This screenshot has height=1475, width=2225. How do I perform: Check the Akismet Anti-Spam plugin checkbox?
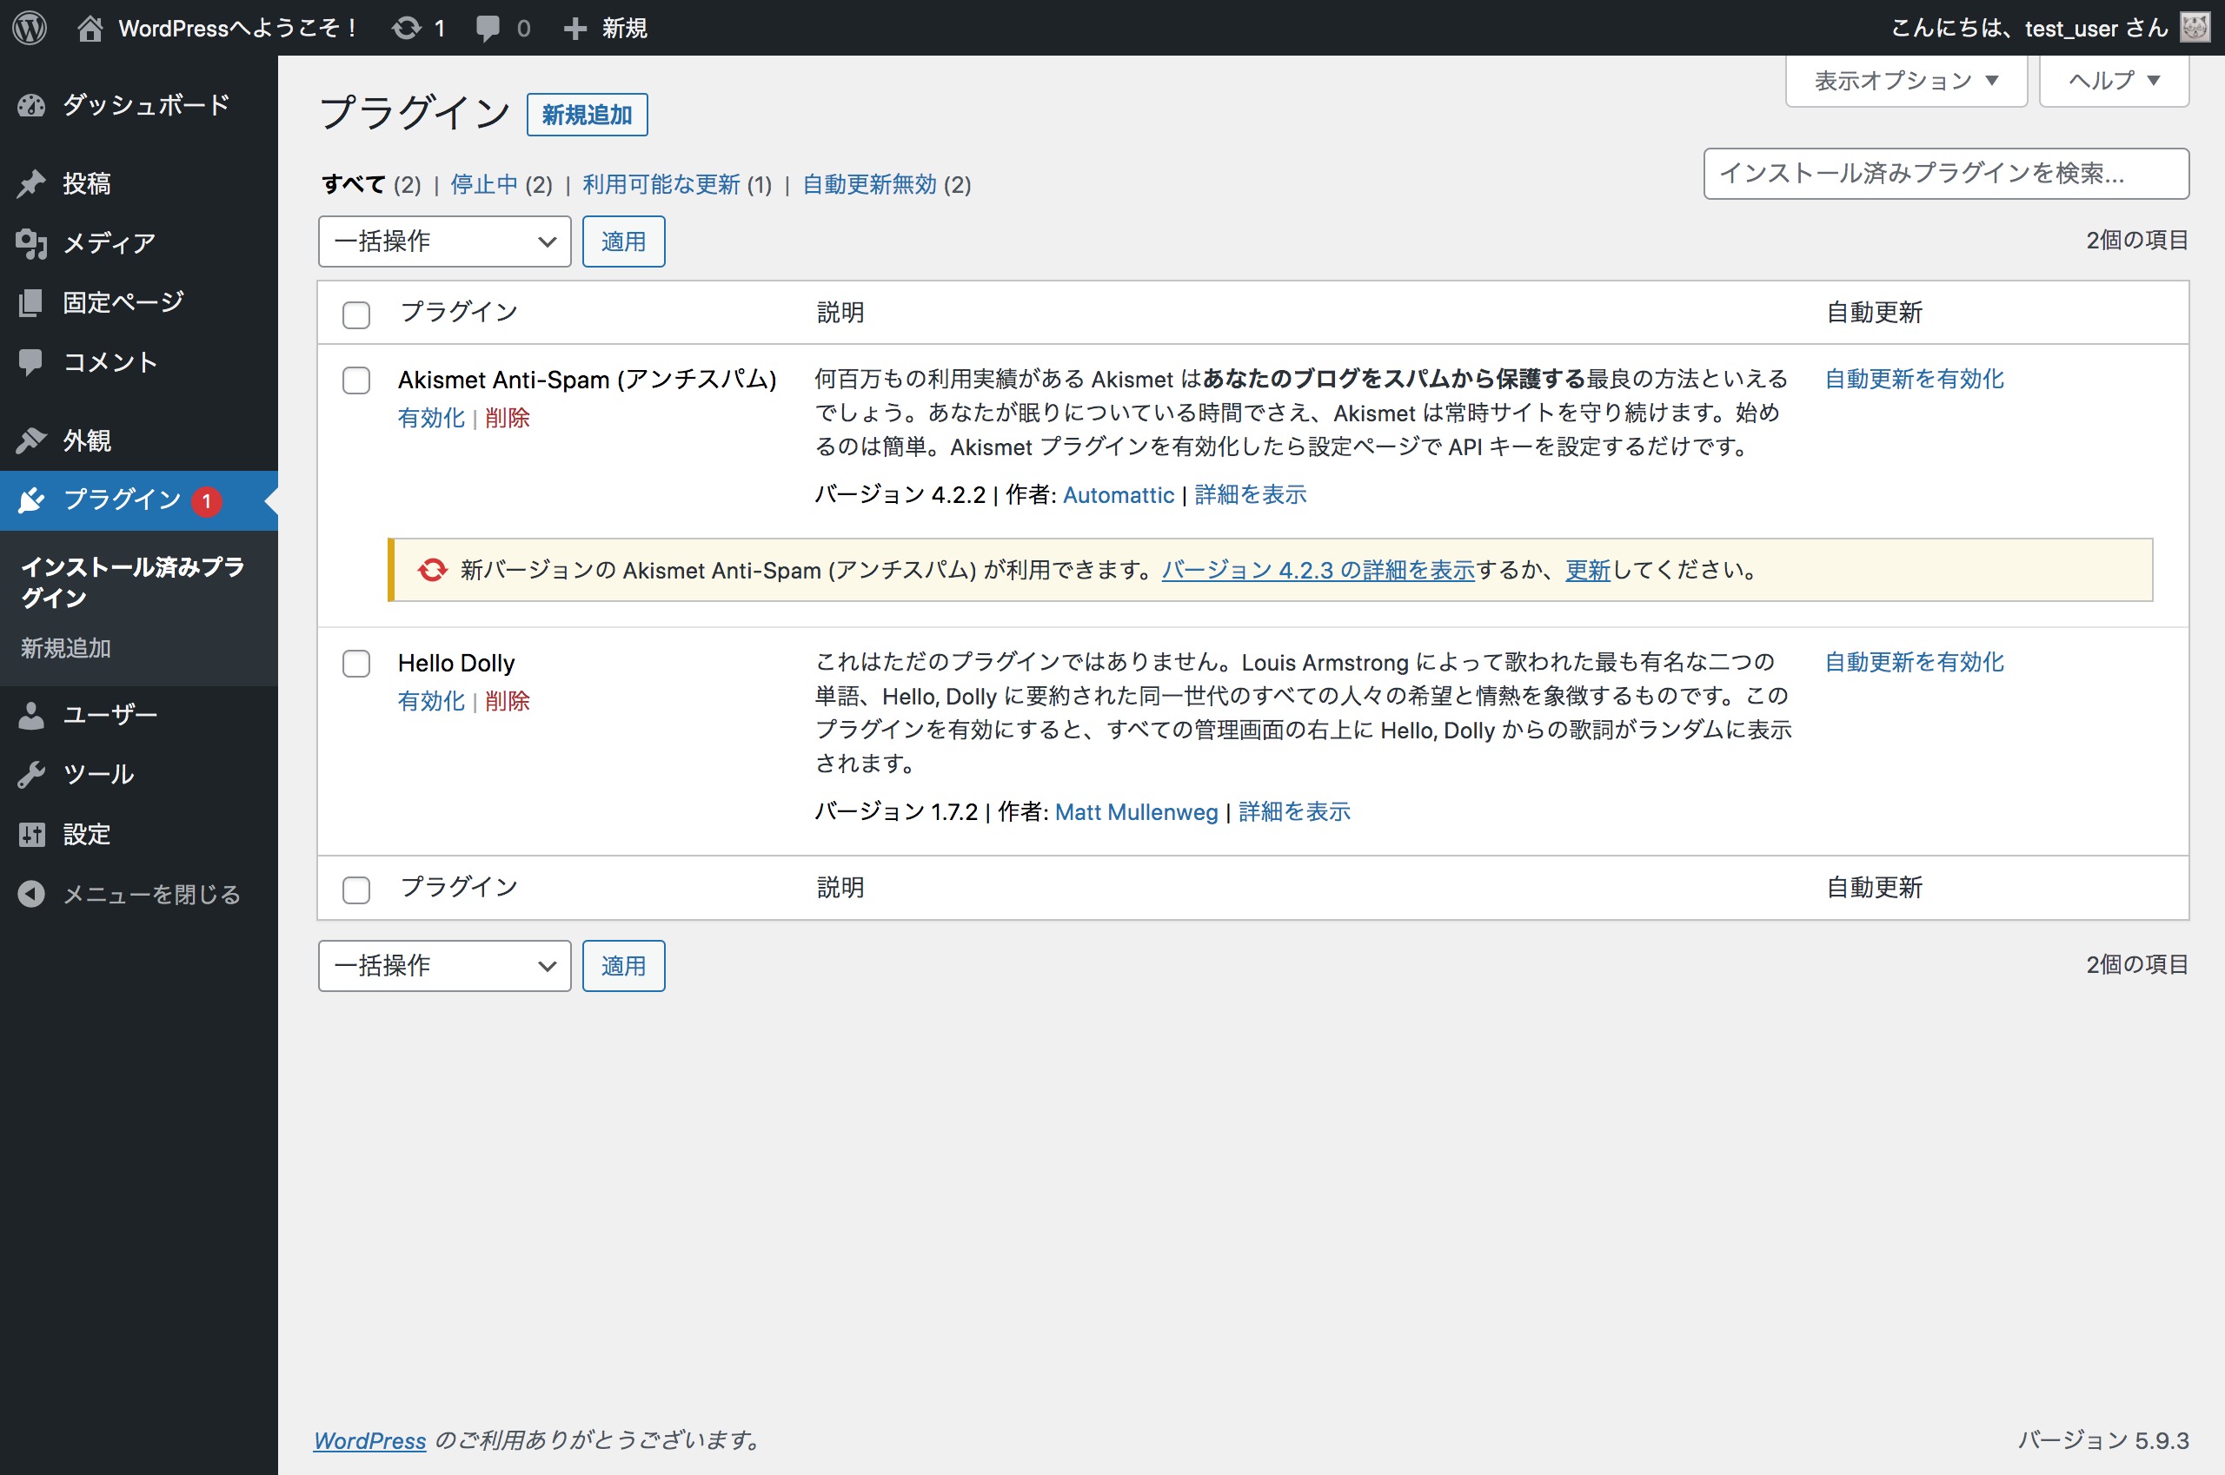tap(355, 380)
